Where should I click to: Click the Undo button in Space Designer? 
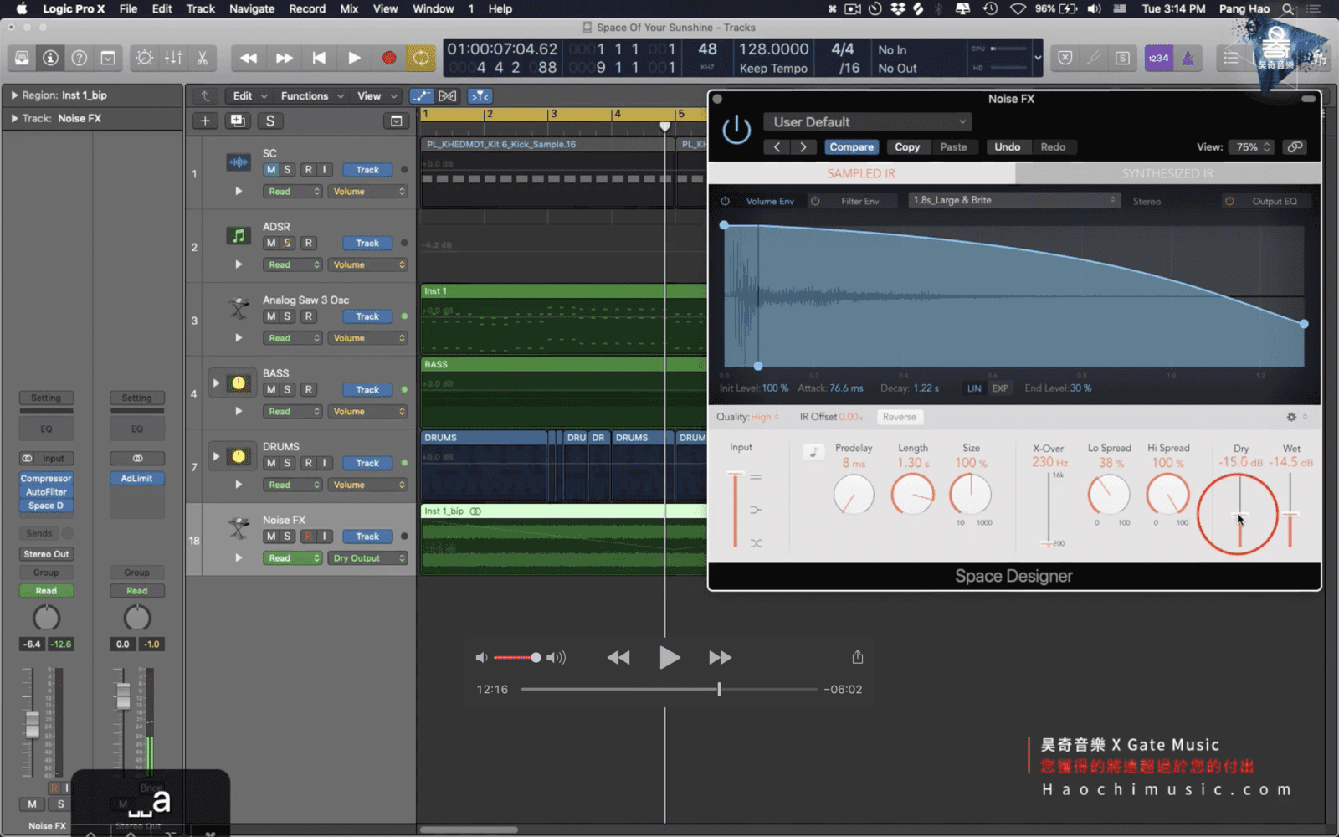point(1007,146)
